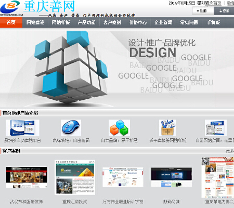234x208 pixels.
Task: Click 更多 link in 客户案例 header
Action: [x=230, y=151]
